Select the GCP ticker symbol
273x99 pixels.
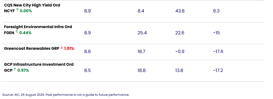(x=8, y=71)
